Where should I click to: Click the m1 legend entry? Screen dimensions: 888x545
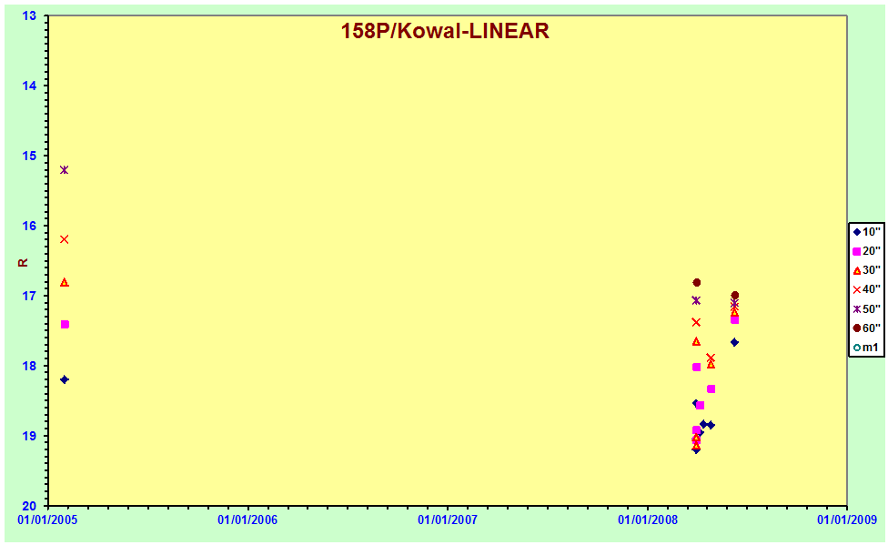(x=866, y=348)
